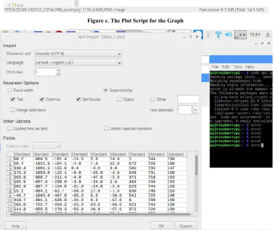Enable Detect special numbers
Image resolution: width=274 pixels, height=230 pixels.
(106, 128)
